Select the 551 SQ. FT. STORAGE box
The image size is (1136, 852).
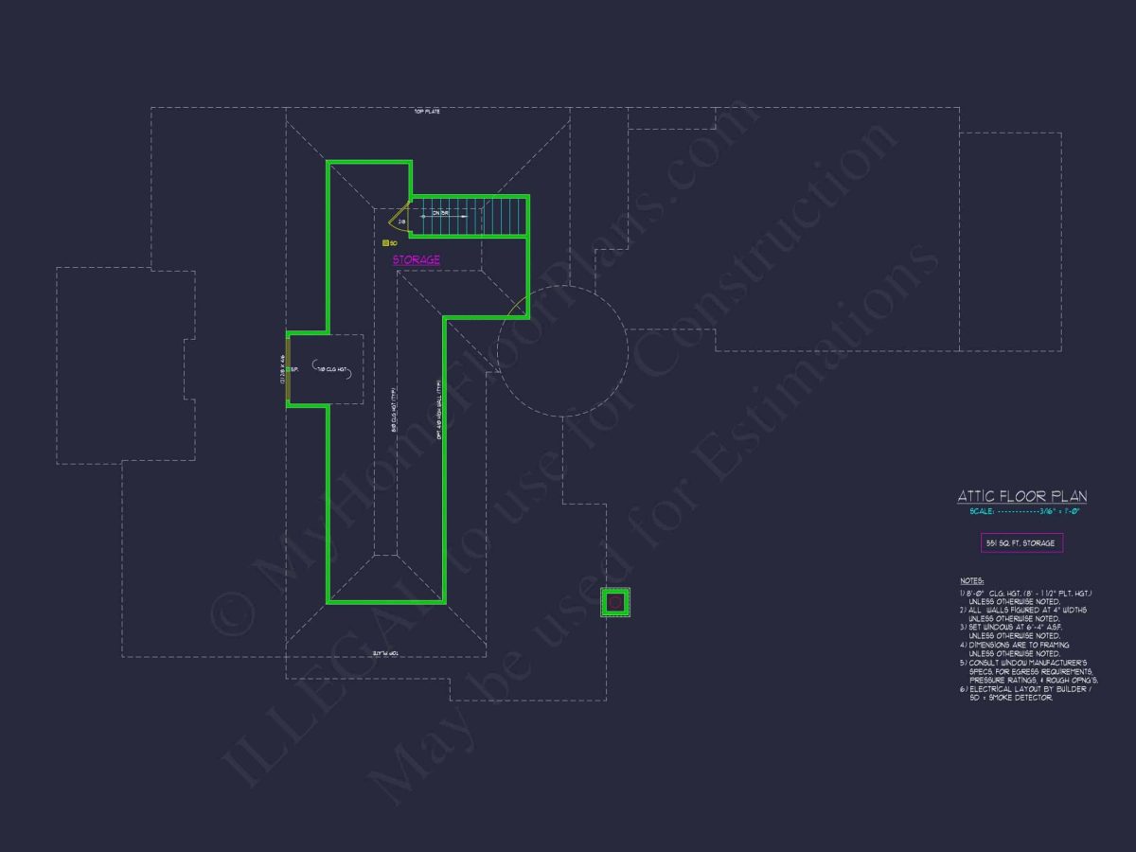coord(1021,543)
